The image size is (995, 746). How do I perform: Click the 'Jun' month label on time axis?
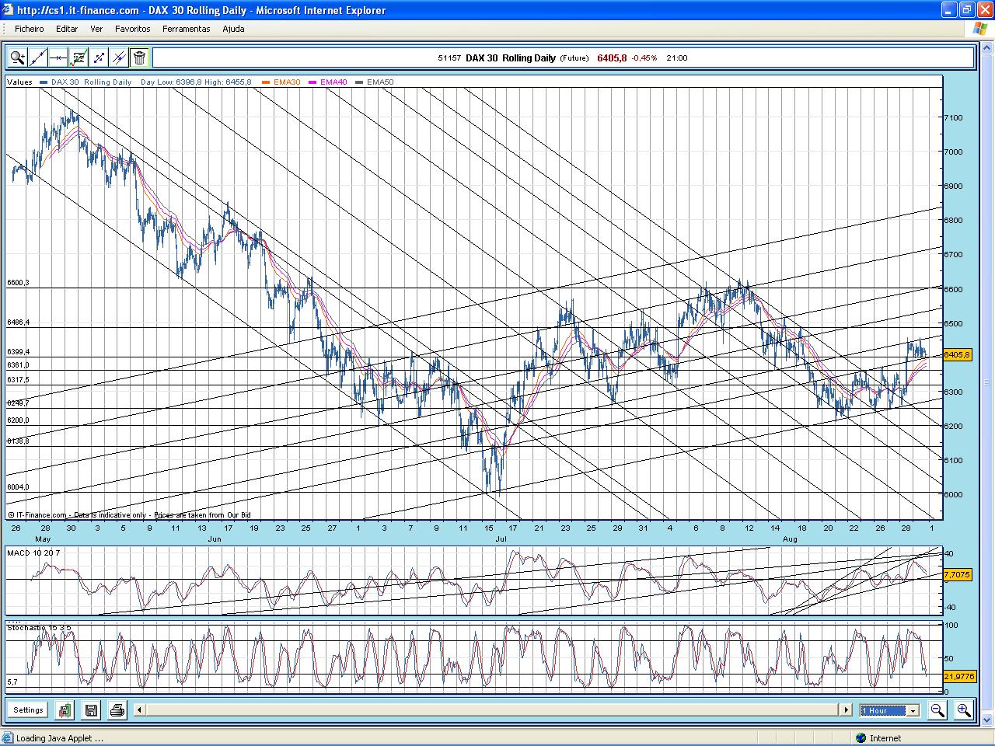coord(215,539)
